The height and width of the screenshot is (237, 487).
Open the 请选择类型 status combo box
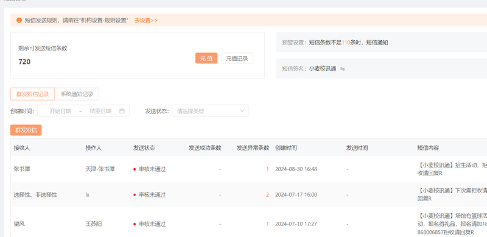[x=210, y=111]
